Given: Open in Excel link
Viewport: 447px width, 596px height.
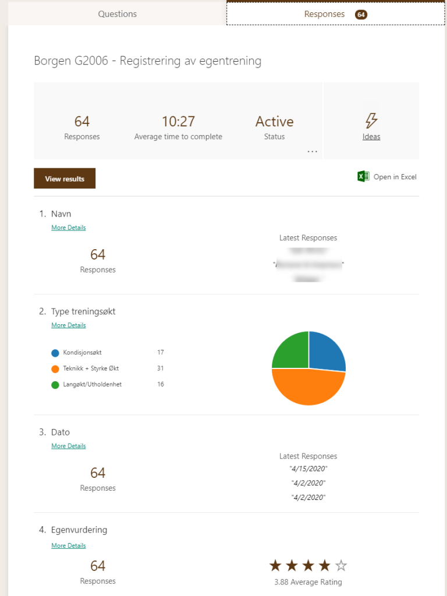Looking at the screenshot, I should point(395,177).
